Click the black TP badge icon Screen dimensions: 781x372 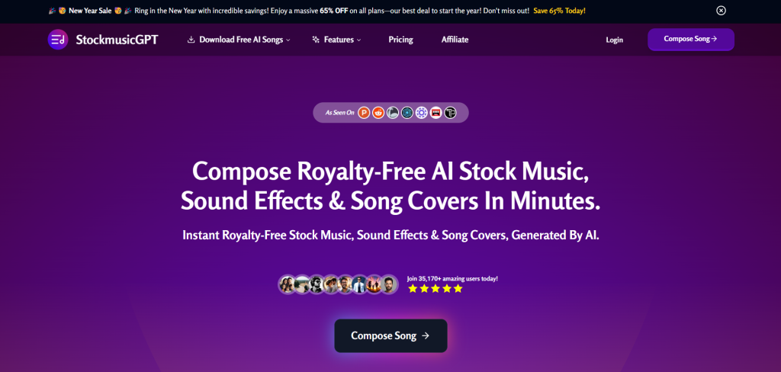point(451,113)
